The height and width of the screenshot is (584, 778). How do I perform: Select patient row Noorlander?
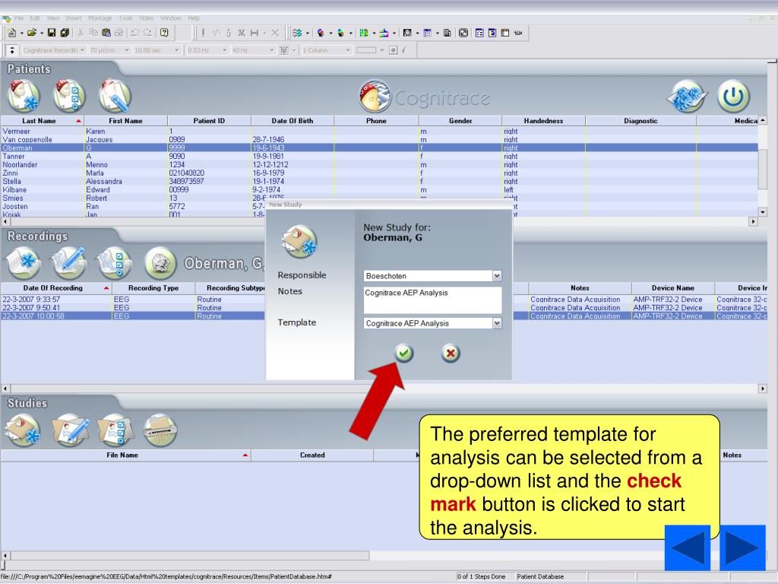pos(380,164)
